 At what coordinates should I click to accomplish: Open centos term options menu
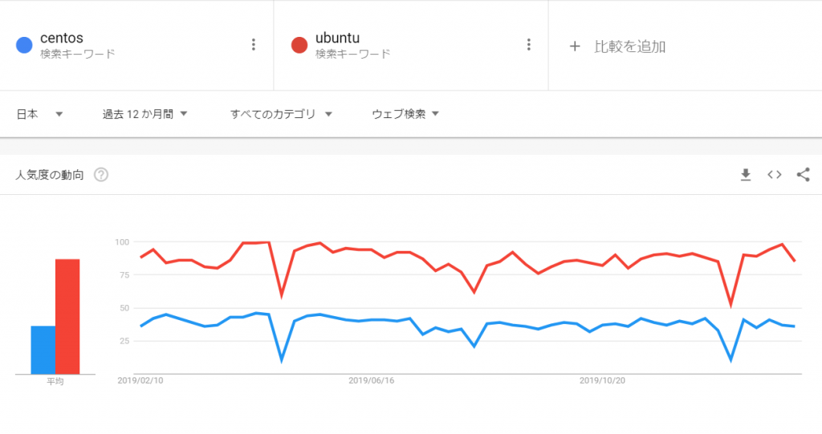253,45
